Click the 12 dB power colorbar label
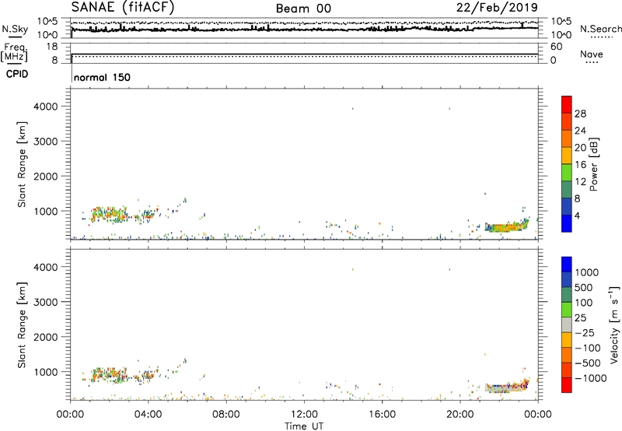Image resolution: width=622 pixels, height=431 pixels. tap(580, 182)
